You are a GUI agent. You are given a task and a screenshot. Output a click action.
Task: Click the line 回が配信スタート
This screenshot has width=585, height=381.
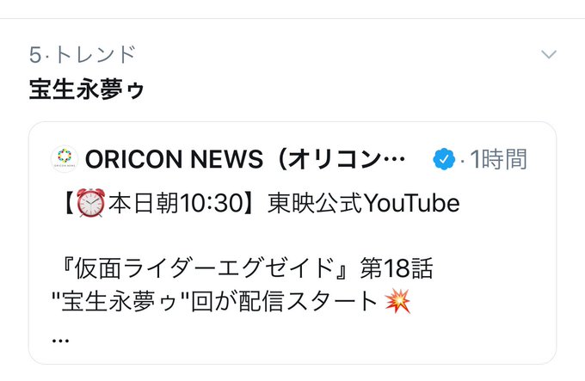[x=284, y=301]
